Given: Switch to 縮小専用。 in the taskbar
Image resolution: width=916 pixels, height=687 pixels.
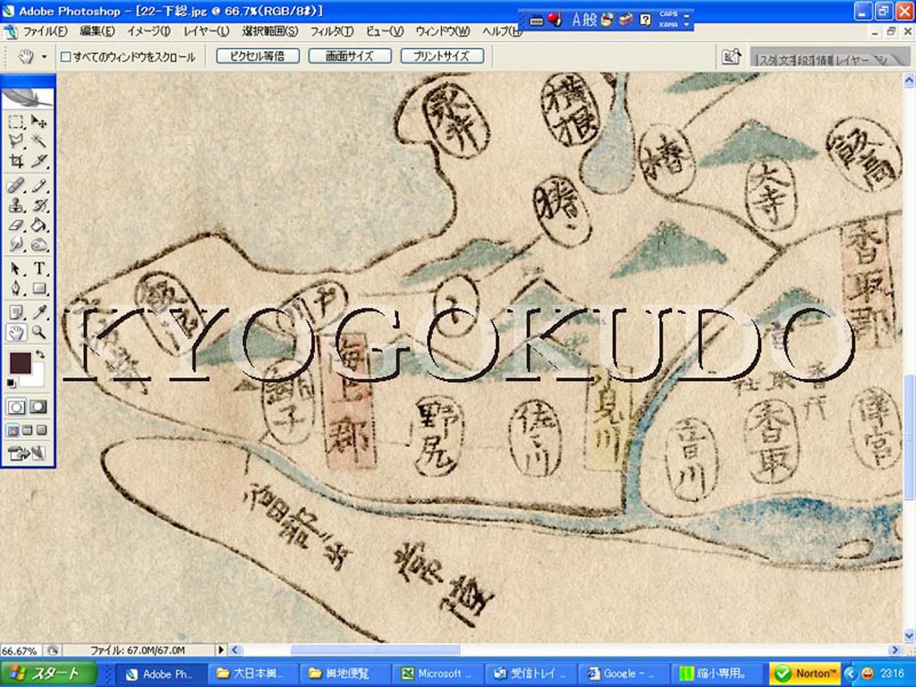Looking at the screenshot, I should 717,674.
